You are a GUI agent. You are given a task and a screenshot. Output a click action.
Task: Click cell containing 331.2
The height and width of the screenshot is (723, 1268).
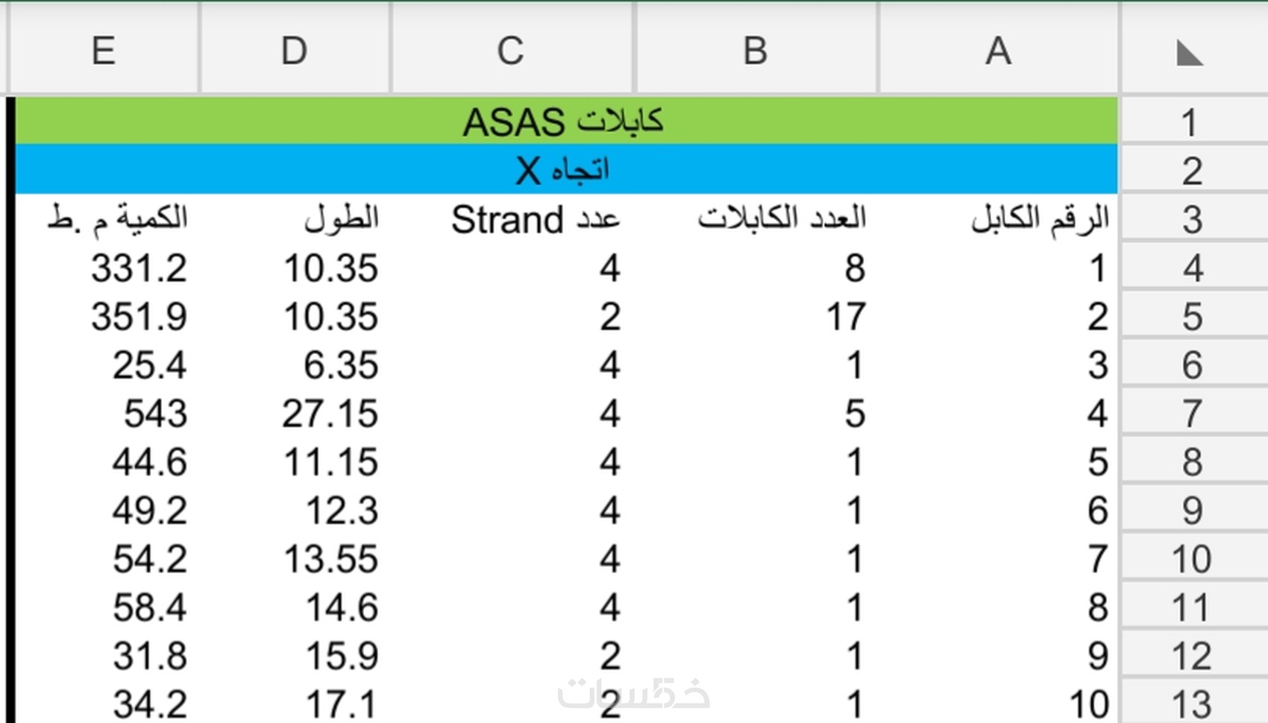139,268
